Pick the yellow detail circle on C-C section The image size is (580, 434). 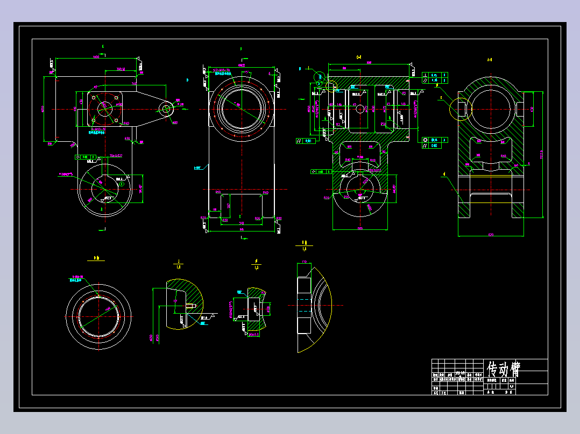coord(332,86)
